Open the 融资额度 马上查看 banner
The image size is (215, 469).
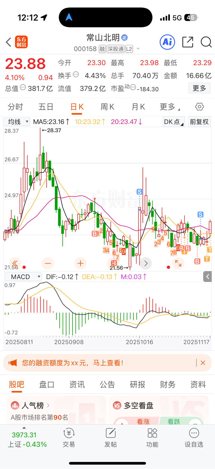(107, 363)
